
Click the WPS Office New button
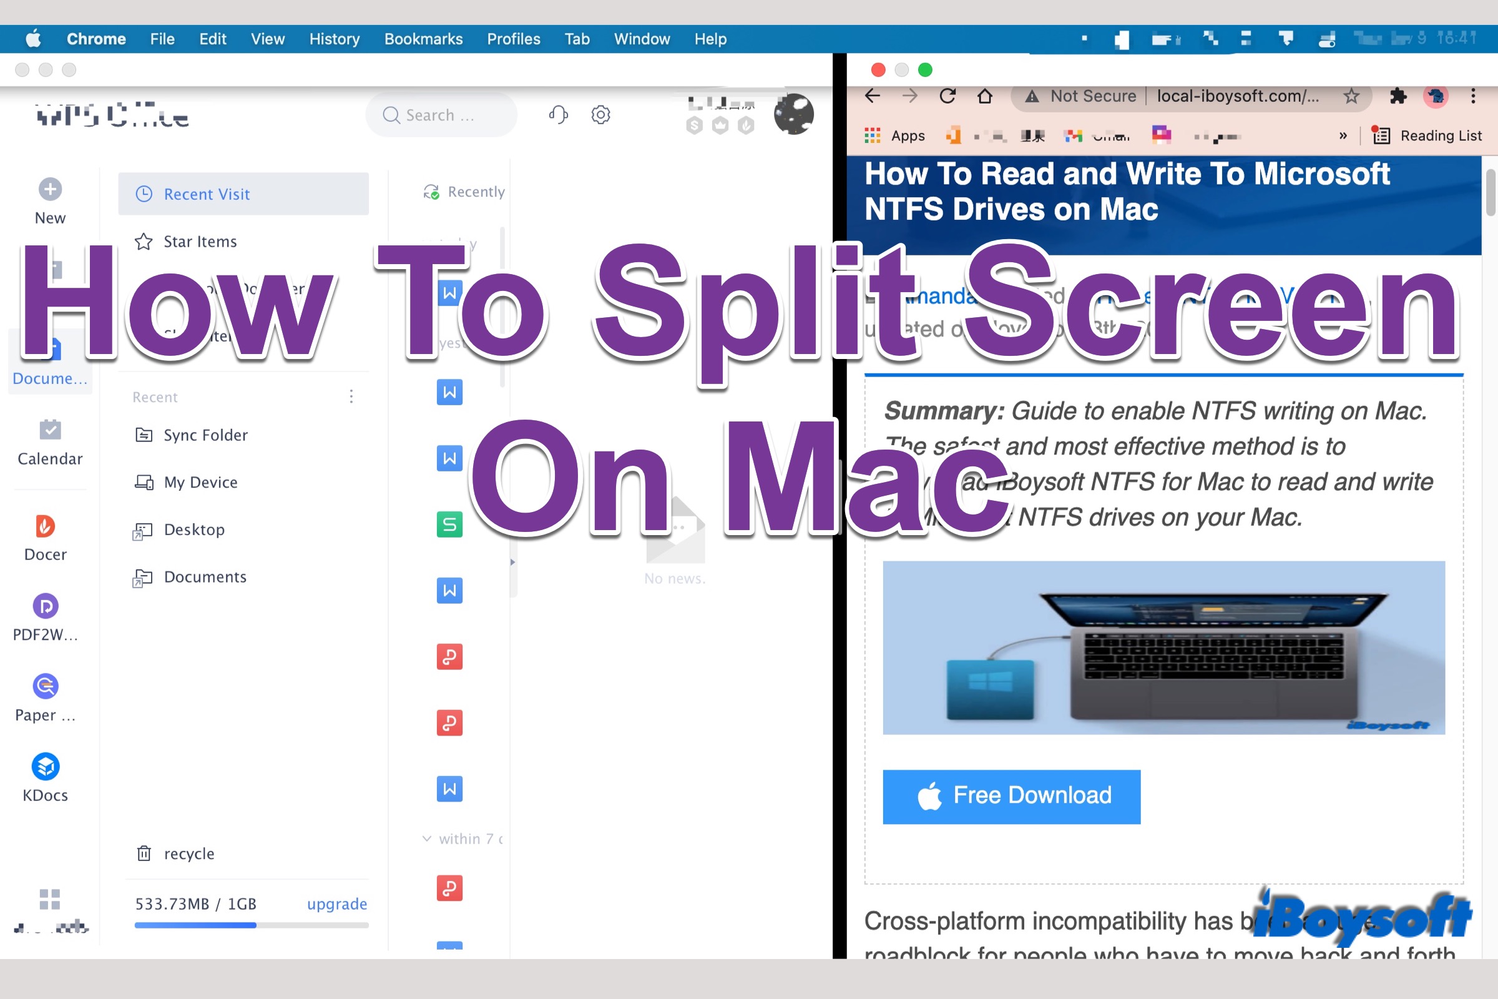point(50,200)
